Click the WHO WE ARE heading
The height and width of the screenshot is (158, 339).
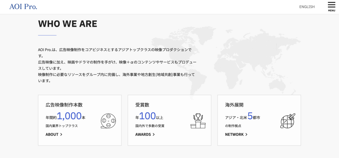(68, 24)
